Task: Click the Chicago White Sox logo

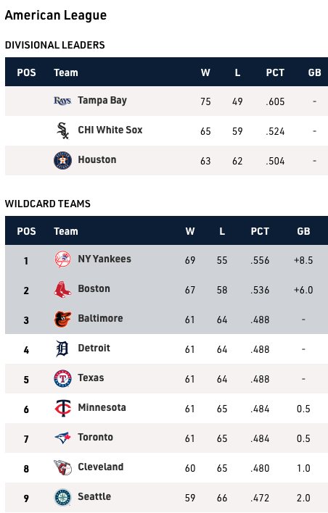Action: pyautogui.click(x=62, y=130)
